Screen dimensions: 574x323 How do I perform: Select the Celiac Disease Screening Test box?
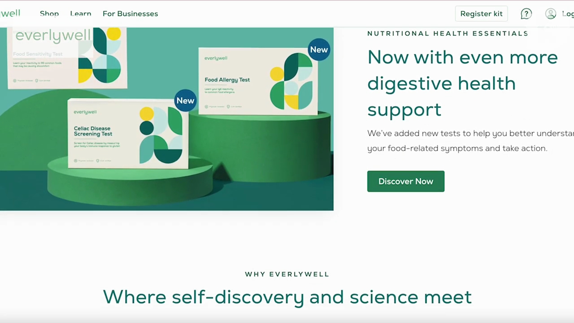128,134
